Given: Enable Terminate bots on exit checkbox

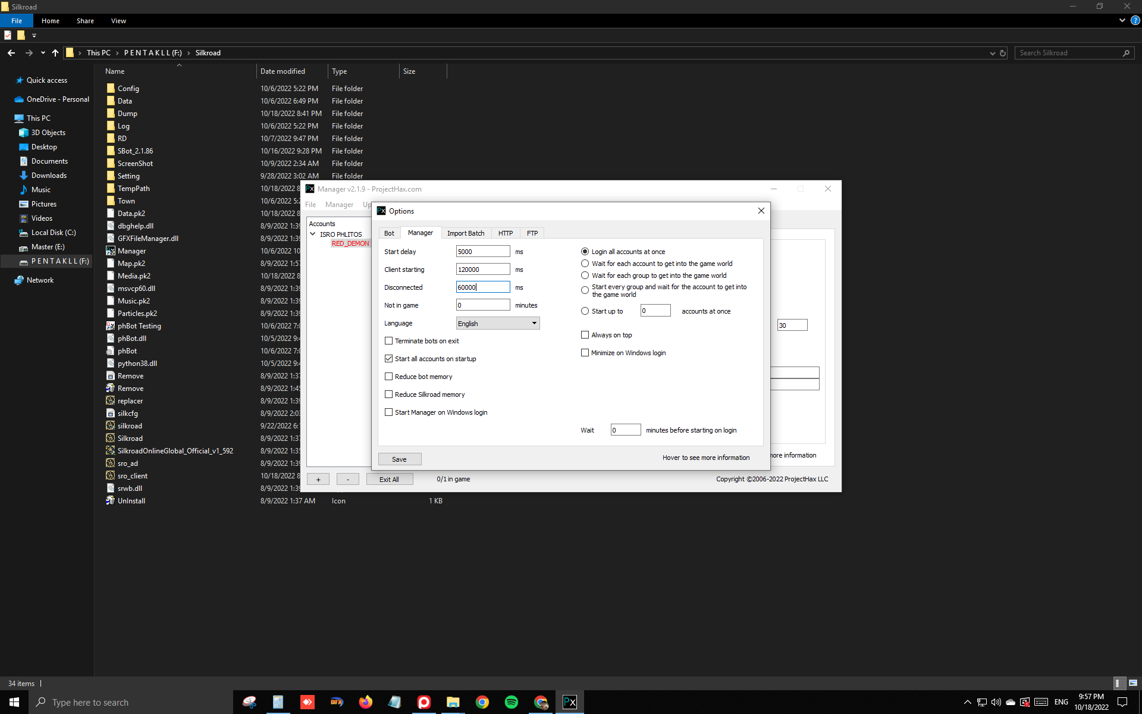Looking at the screenshot, I should pyautogui.click(x=389, y=341).
